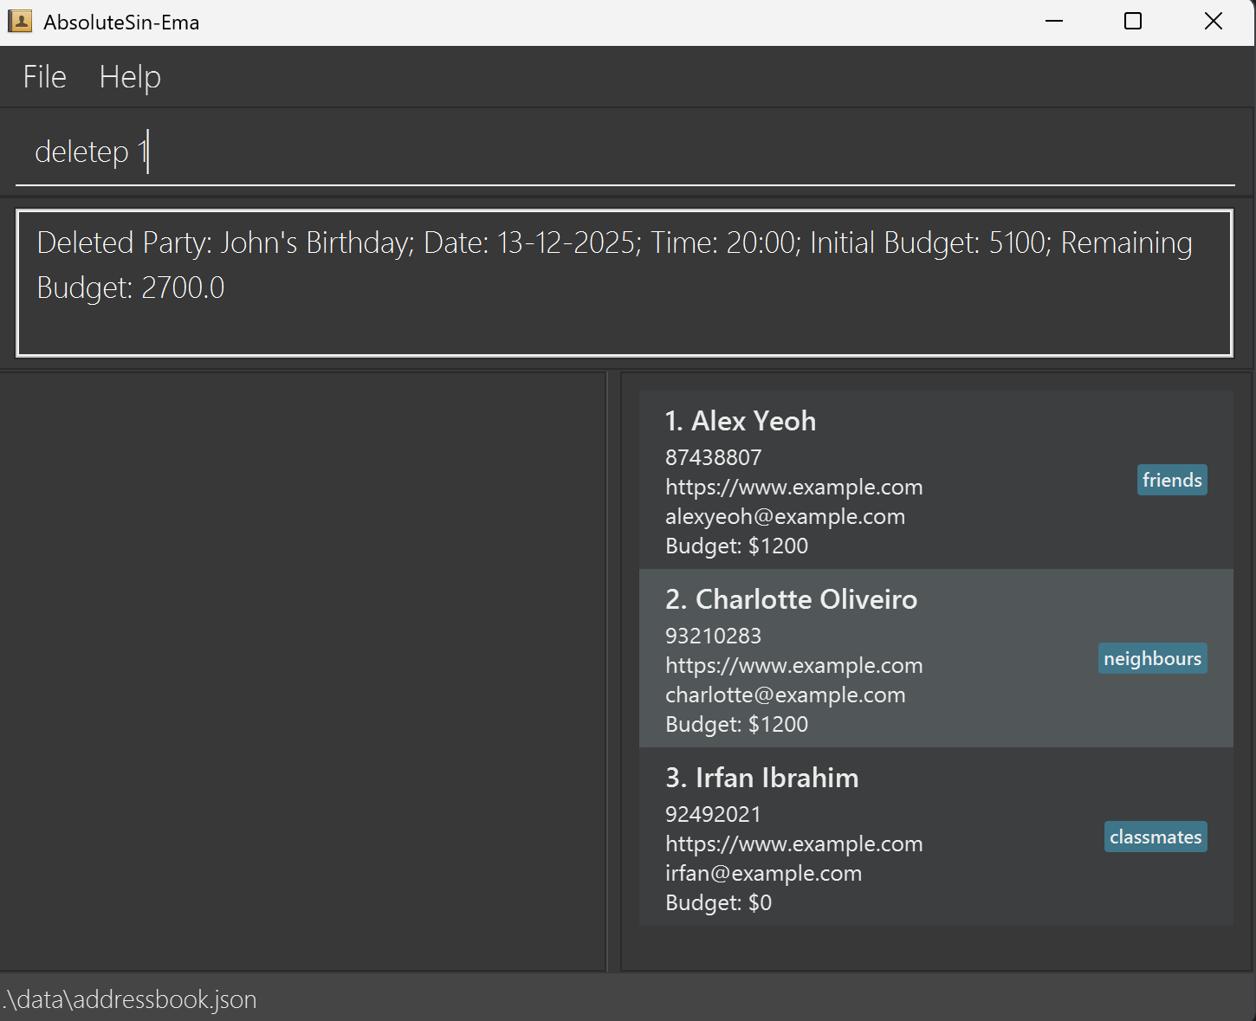Open Irfan Ibrahim's example.com URL
Viewport: 1256px width, 1021px height.
tap(793, 843)
